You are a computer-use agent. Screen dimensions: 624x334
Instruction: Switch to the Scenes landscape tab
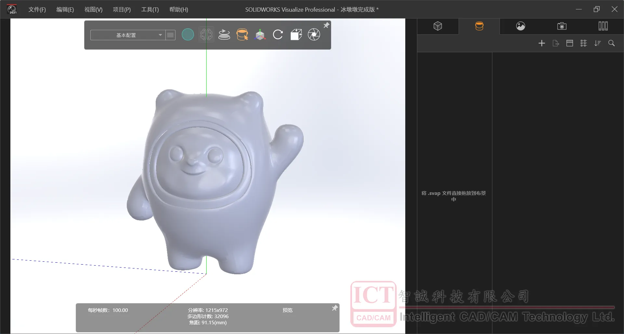(x=521, y=26)
